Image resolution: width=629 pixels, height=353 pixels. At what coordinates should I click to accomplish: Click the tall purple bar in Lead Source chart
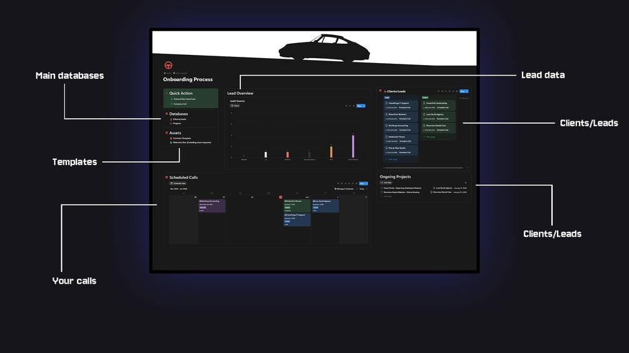(353, 146)
